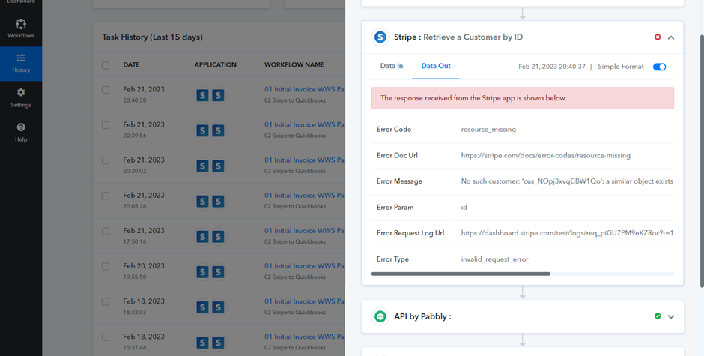Click the Error Param value 'id'

pyautogui.click(x=464, y=207)
